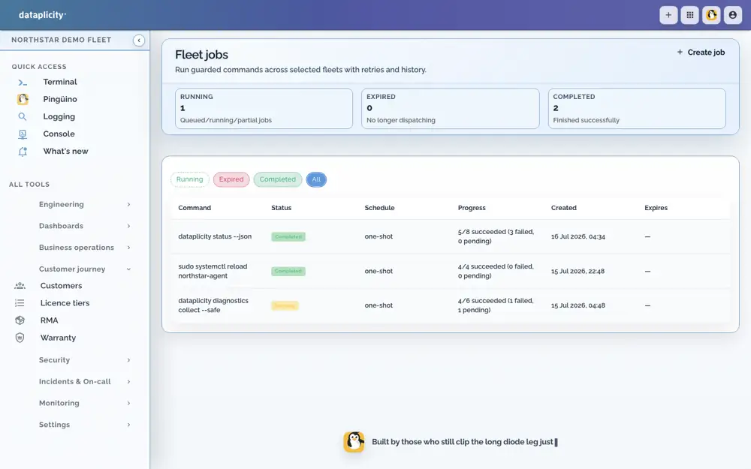Click the Customers people icon
The height and width of the screenshot is (469, 751).
pos(20,286)
